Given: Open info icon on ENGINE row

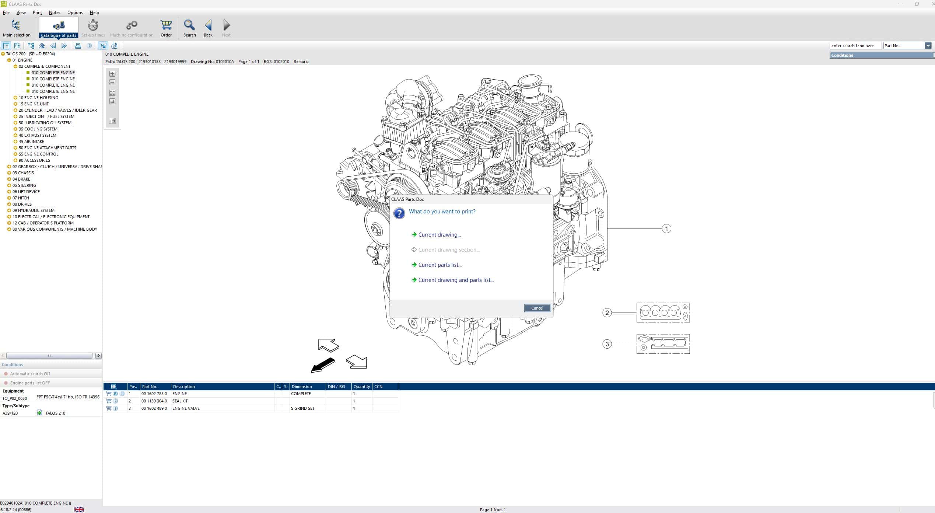Looking at the screenshot, I should click(x=122, y=394).
